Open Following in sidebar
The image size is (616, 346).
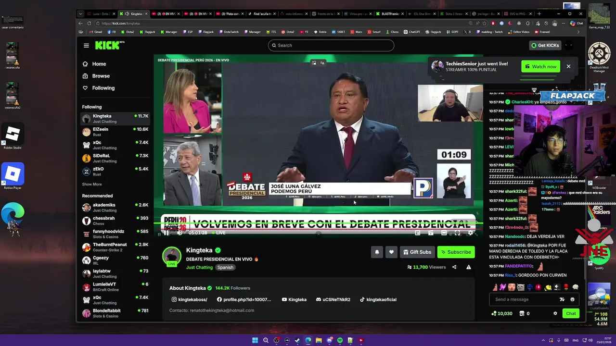click(x=99, y=88)
